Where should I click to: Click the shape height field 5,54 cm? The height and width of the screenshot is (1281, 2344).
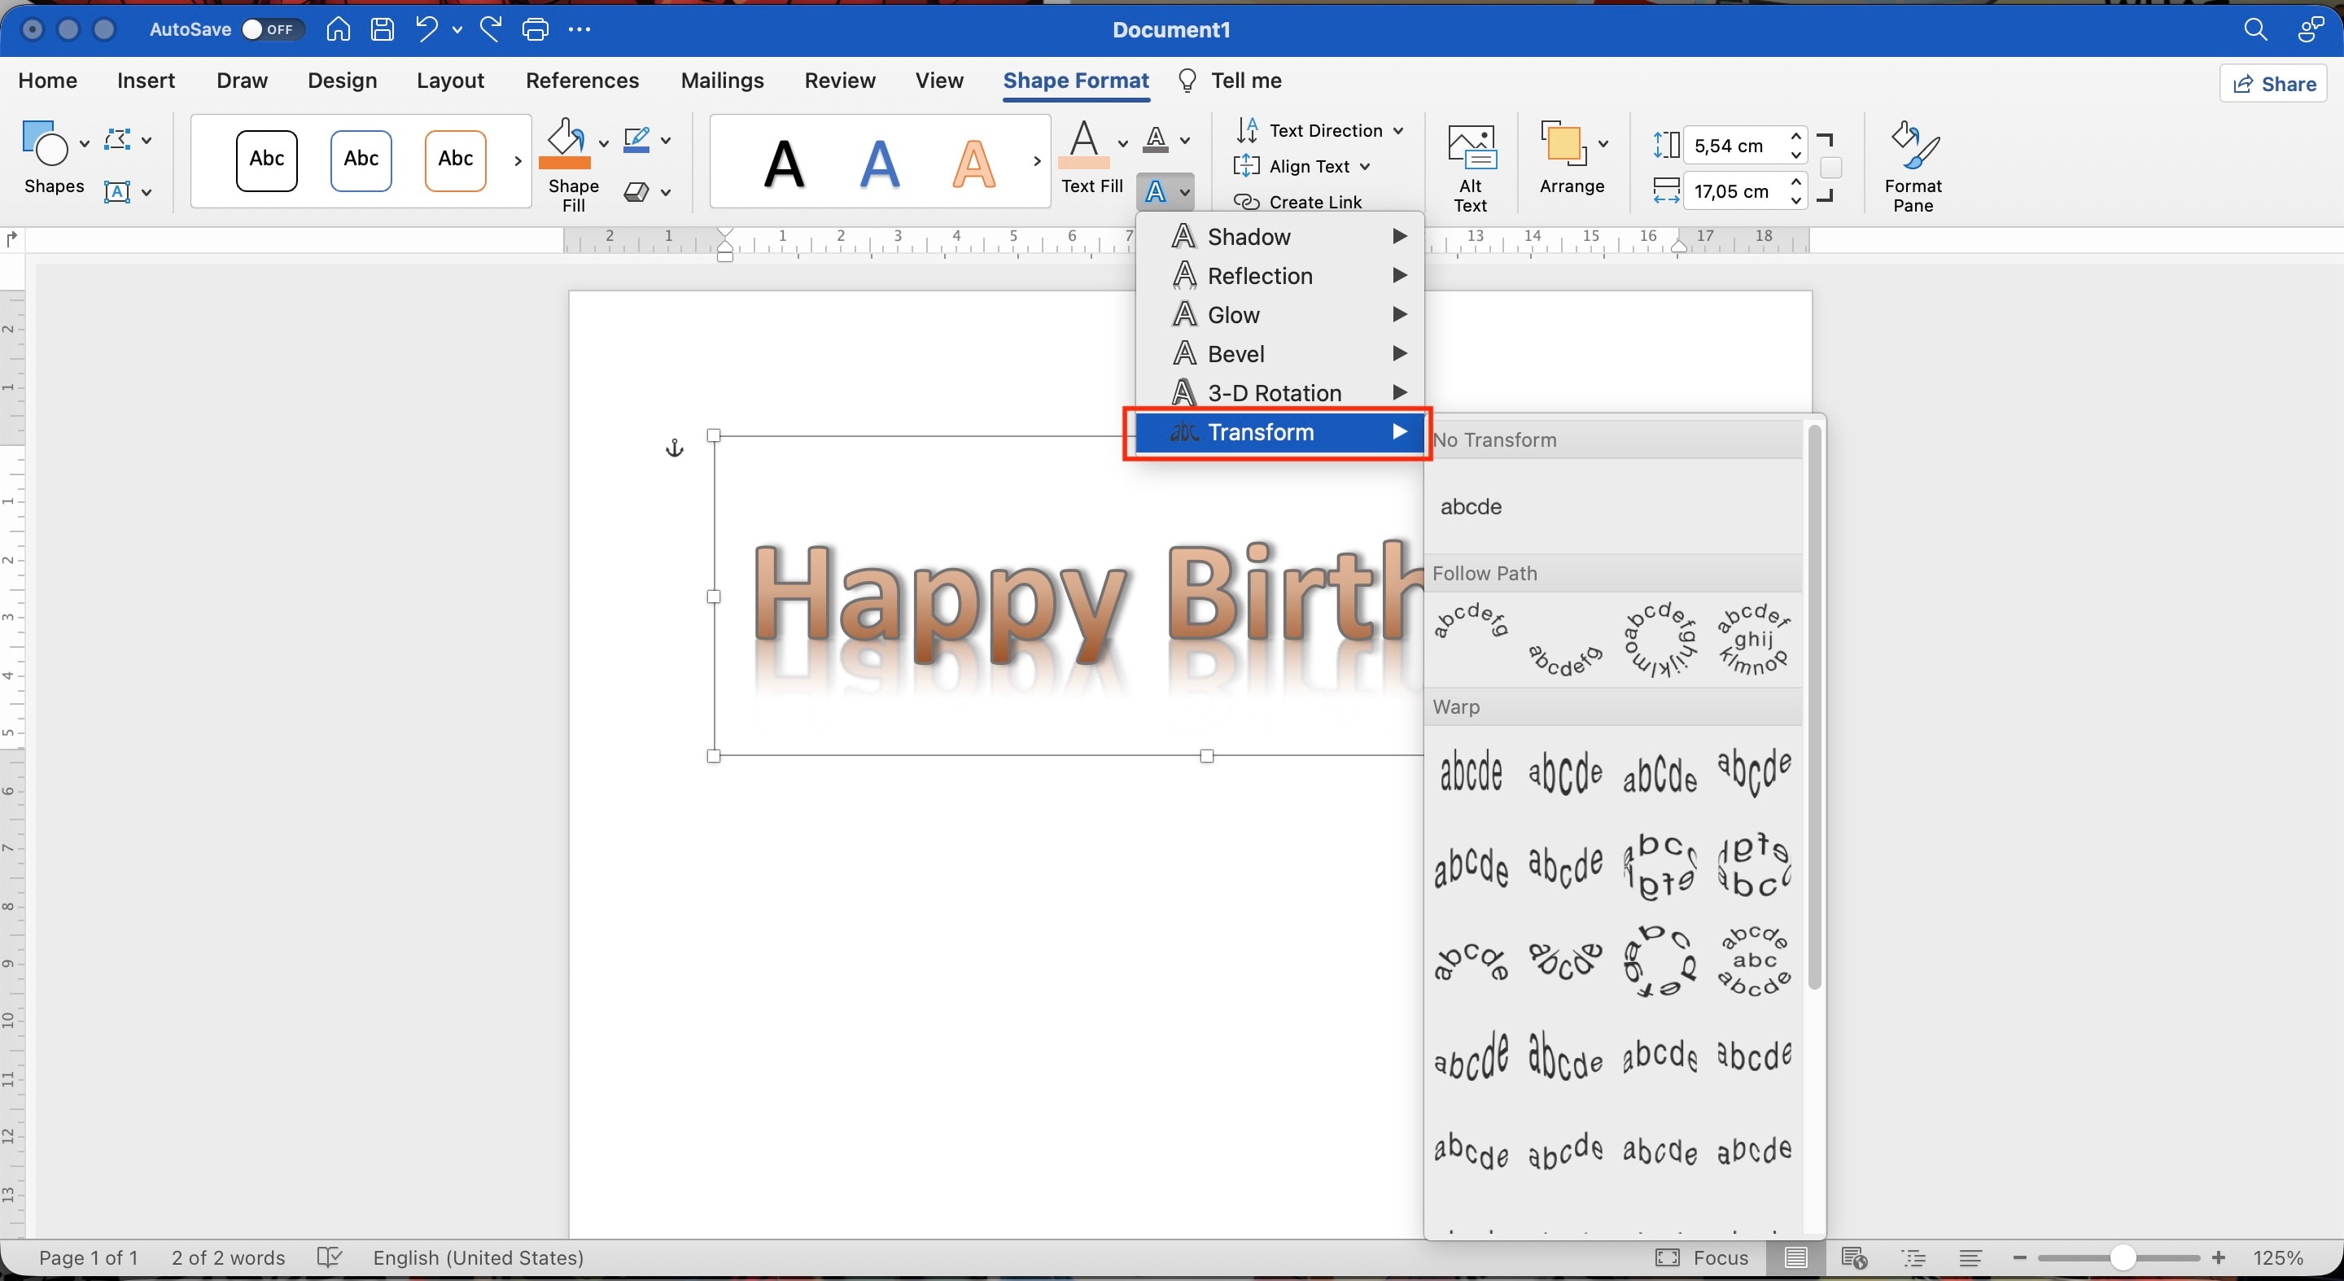click(1733, 145)
